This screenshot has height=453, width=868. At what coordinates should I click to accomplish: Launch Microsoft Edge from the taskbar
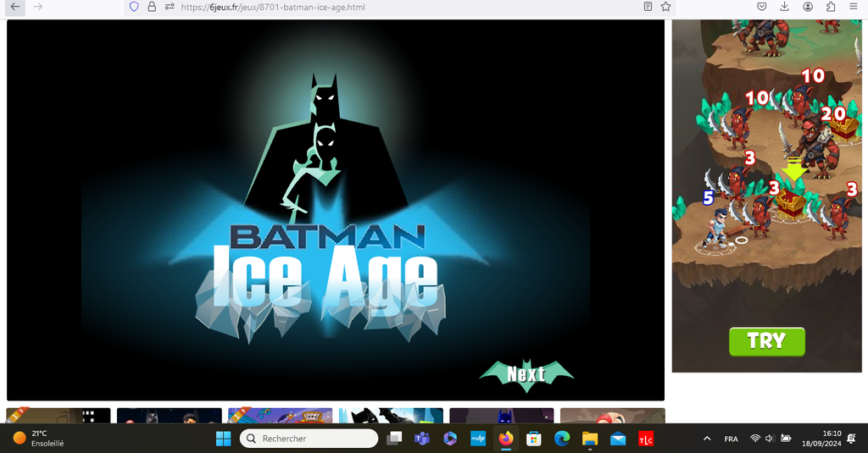[x=561, y=439]
